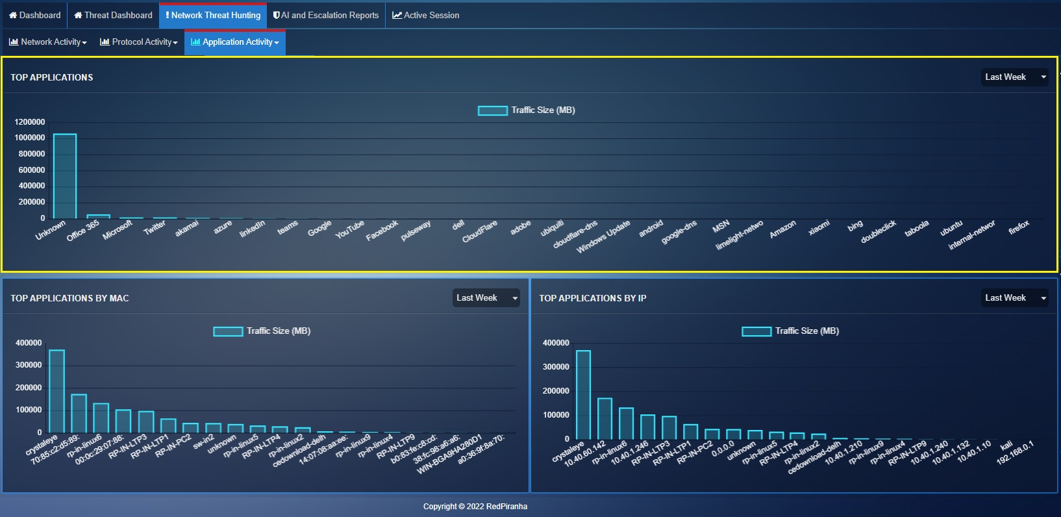The width and height of the screenshot is (1061, 517).
Task: Click the shield icon on AI and Escalation Reports
Action: point(276,15)
